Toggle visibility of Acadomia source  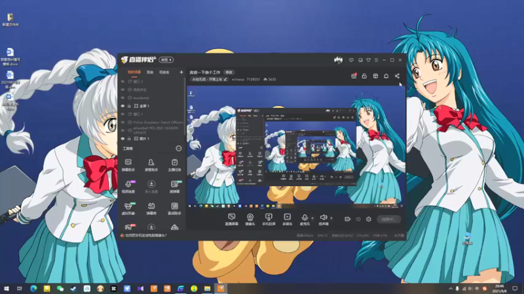[x=122, y=98]
